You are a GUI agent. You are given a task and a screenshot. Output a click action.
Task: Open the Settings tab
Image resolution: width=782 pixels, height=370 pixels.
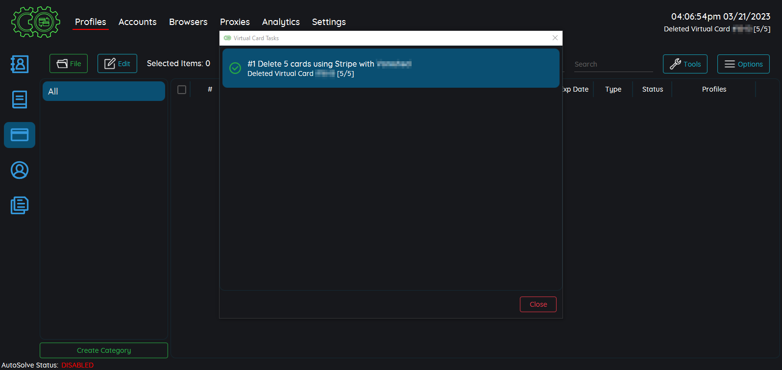(329, 22)
